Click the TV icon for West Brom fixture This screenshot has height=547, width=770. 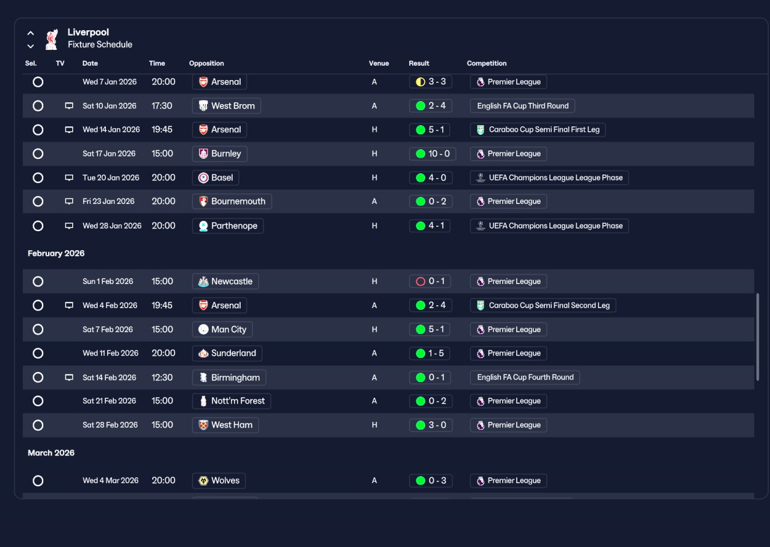(x=69, y=106)
